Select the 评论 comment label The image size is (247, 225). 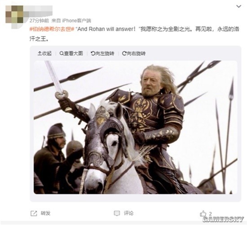(x=128, y=213)
